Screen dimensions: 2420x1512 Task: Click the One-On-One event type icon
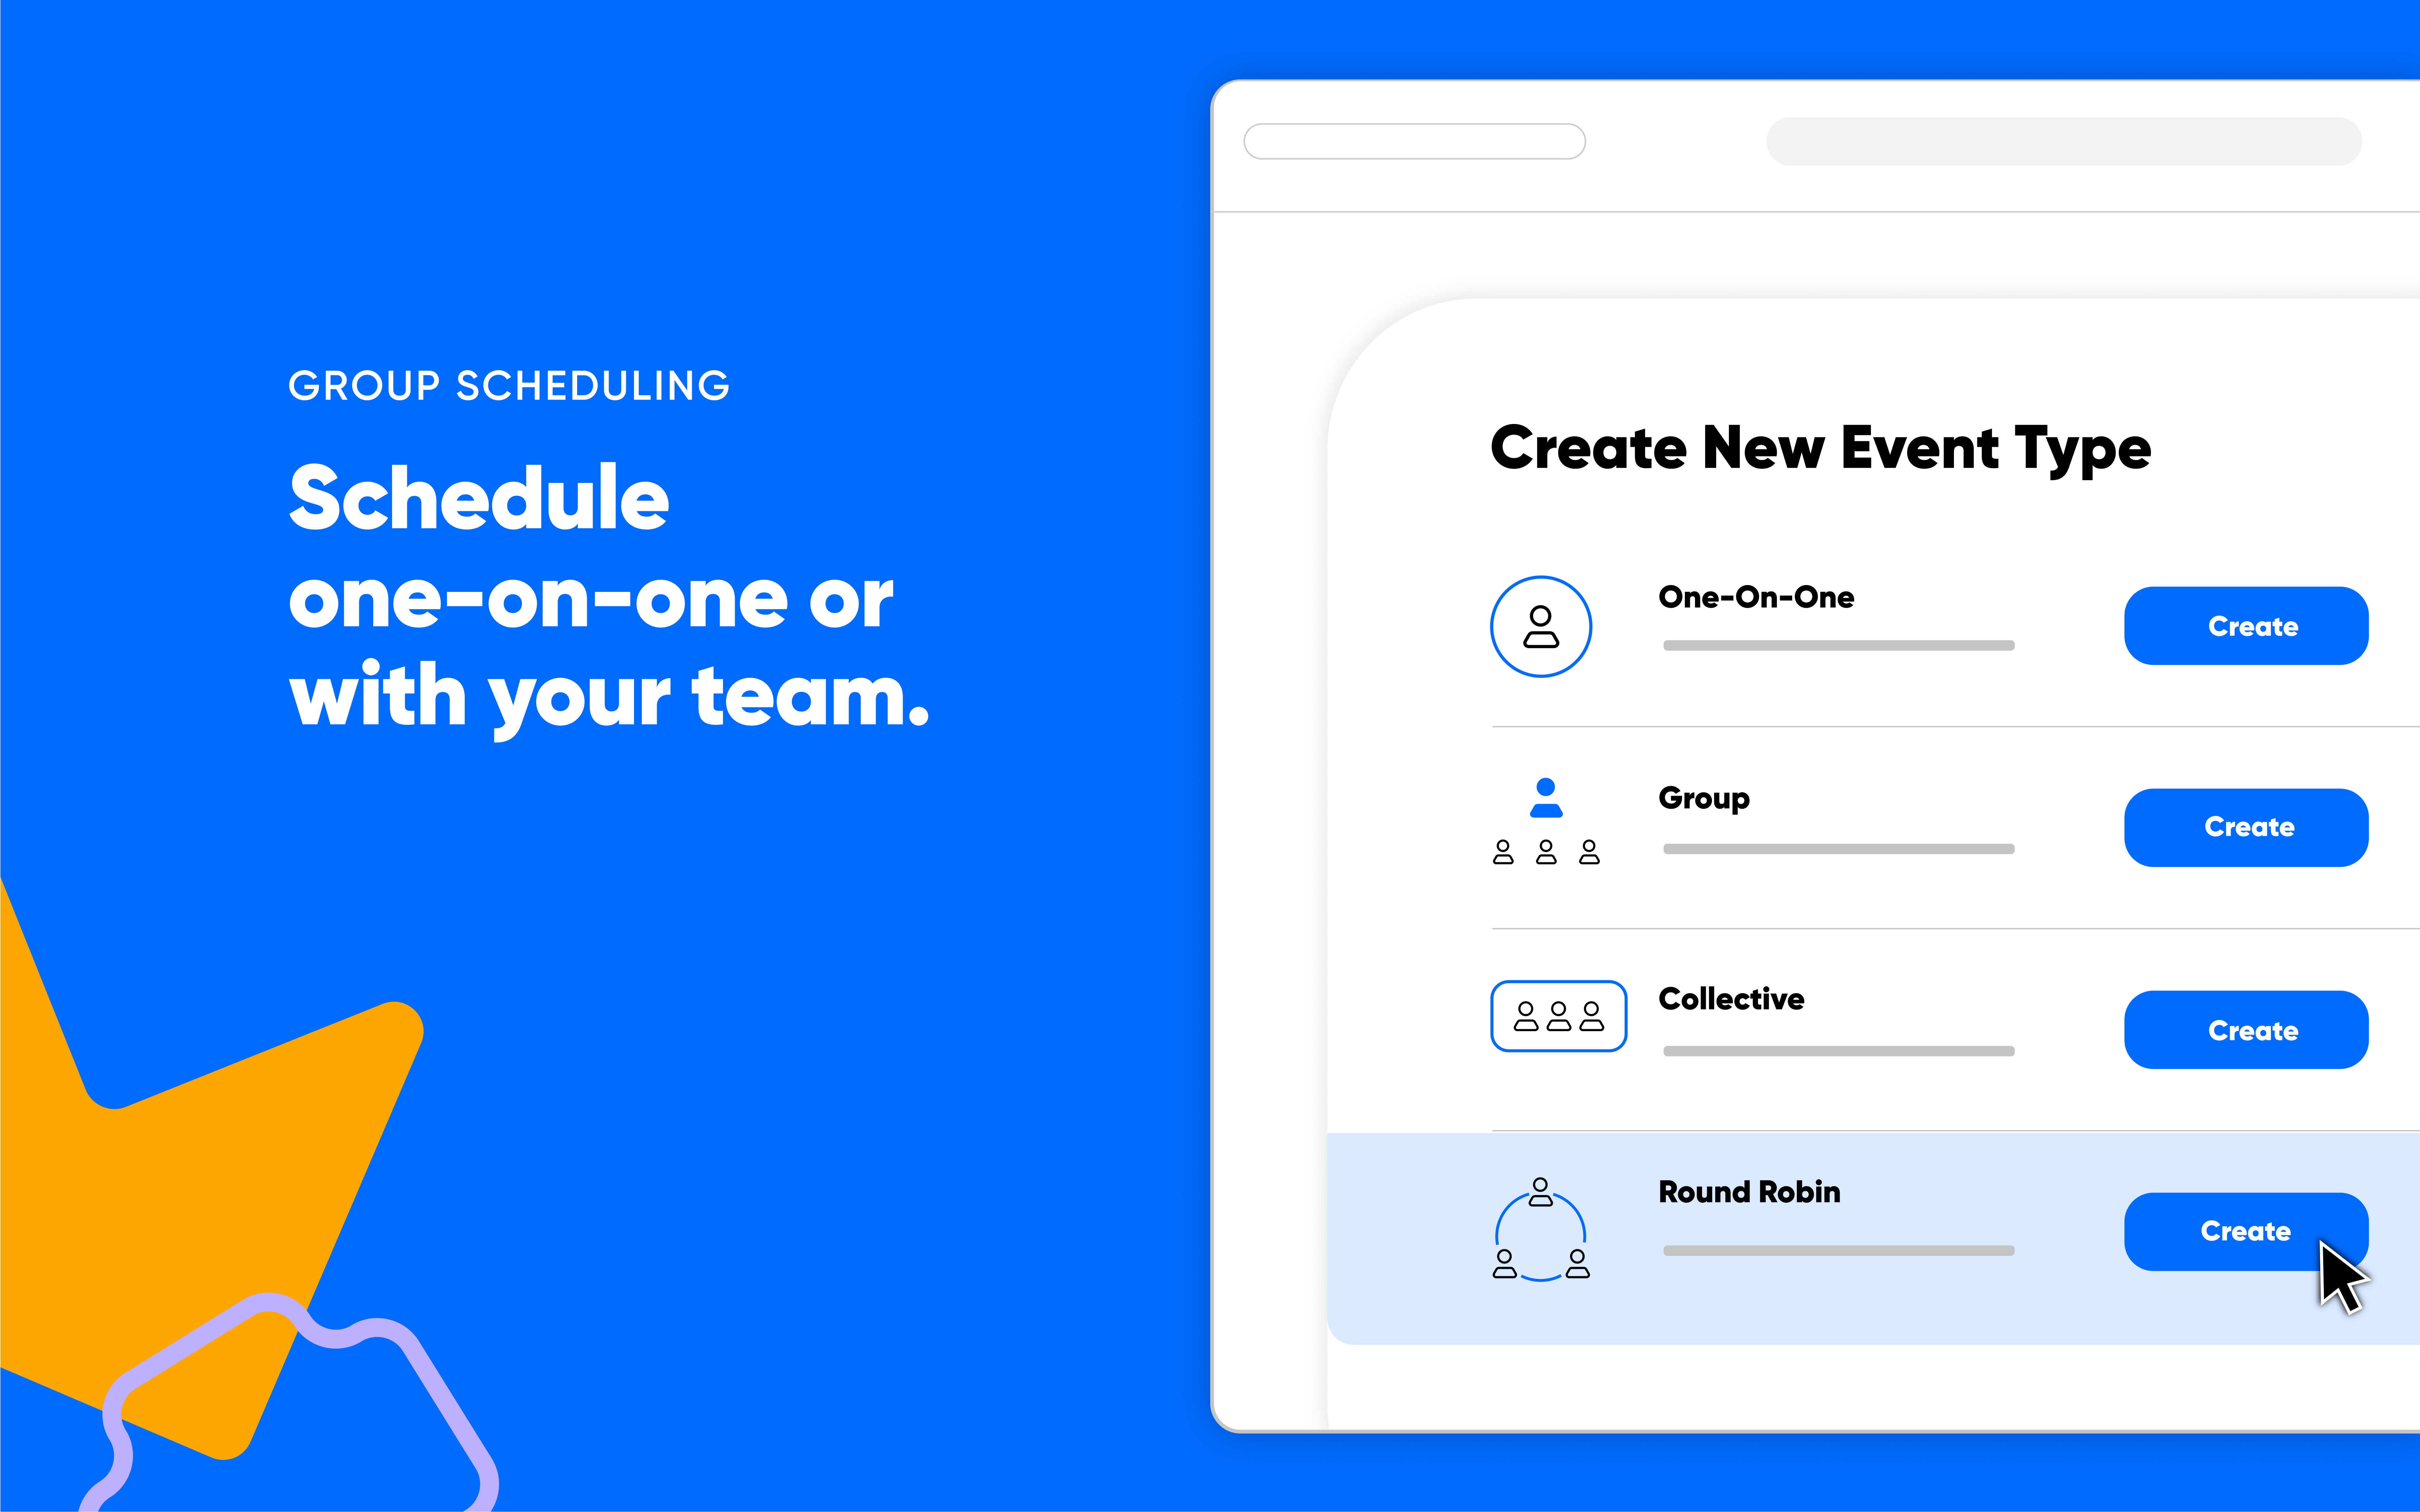(1540, 624)
